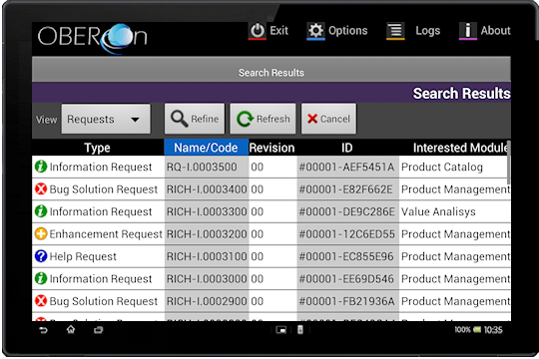
Task: Click red bug icon for RICH-I.0002900
Action: pos(41,300)
